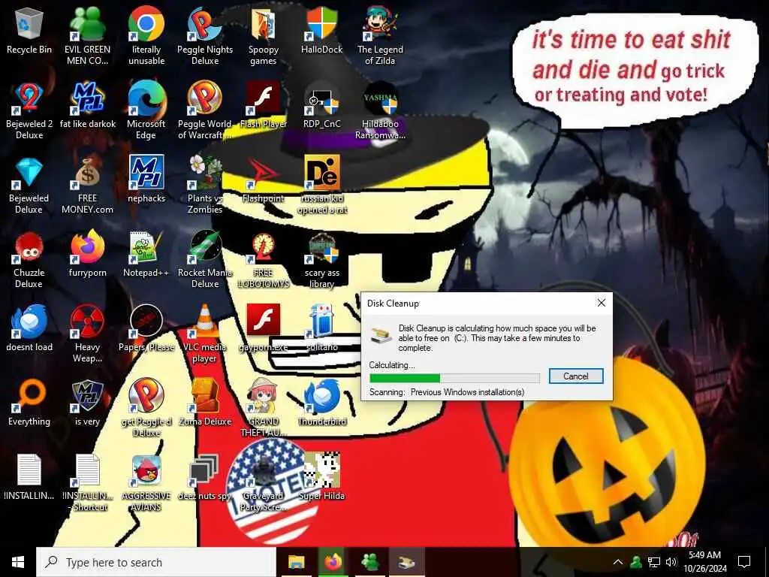Select the Firefox icon labeled furryporn
The image size is (769, 577).
coord(87,246)
